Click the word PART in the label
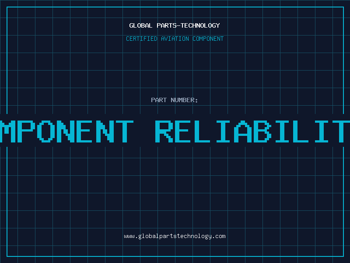 [159, 100]
